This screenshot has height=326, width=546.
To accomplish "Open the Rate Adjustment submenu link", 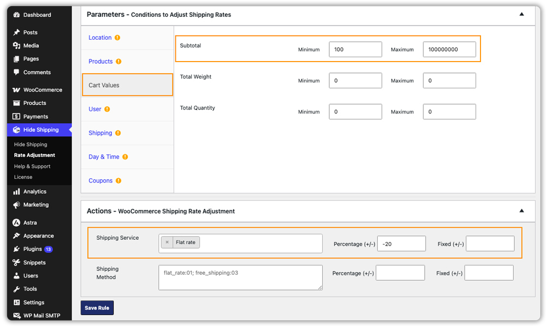I will 34,155.
